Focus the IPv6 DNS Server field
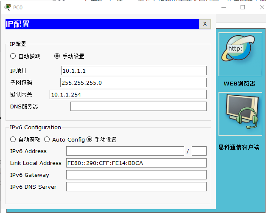The image size is (266, 213). click(x=136, y=187)
